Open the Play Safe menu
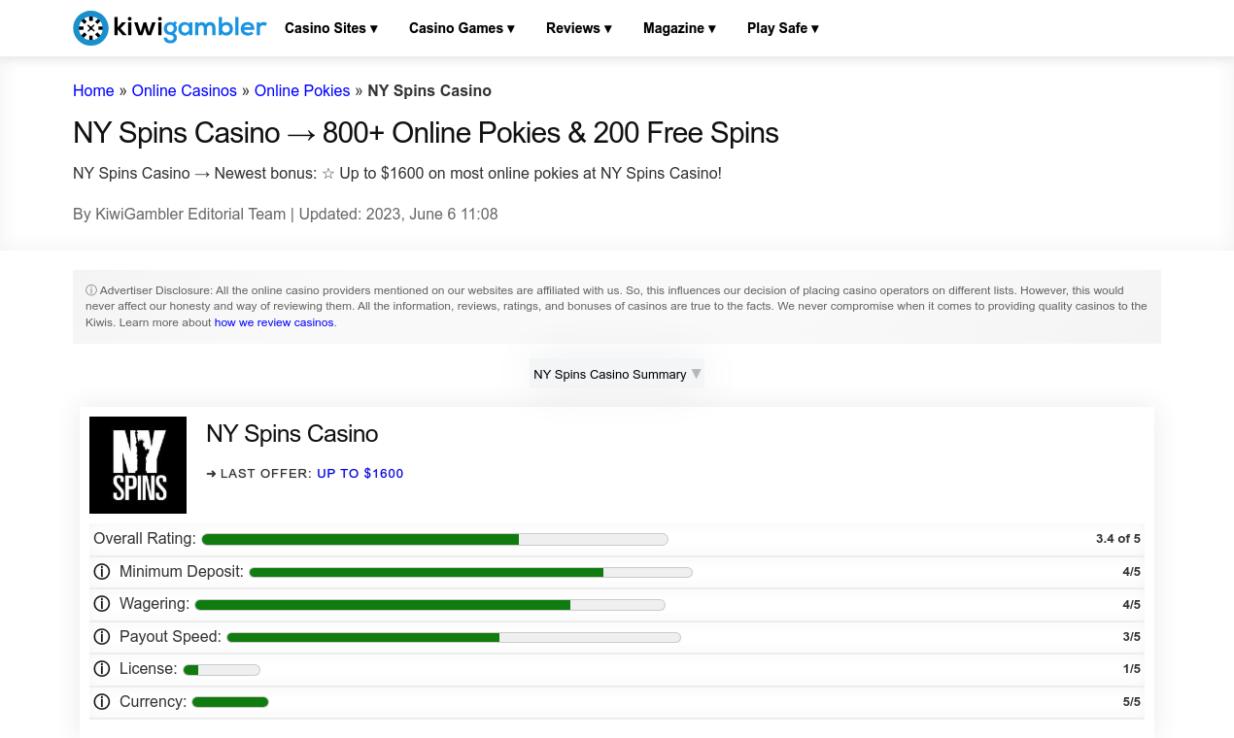This screenshot has height=738, width=1234. tap(783, 28)
